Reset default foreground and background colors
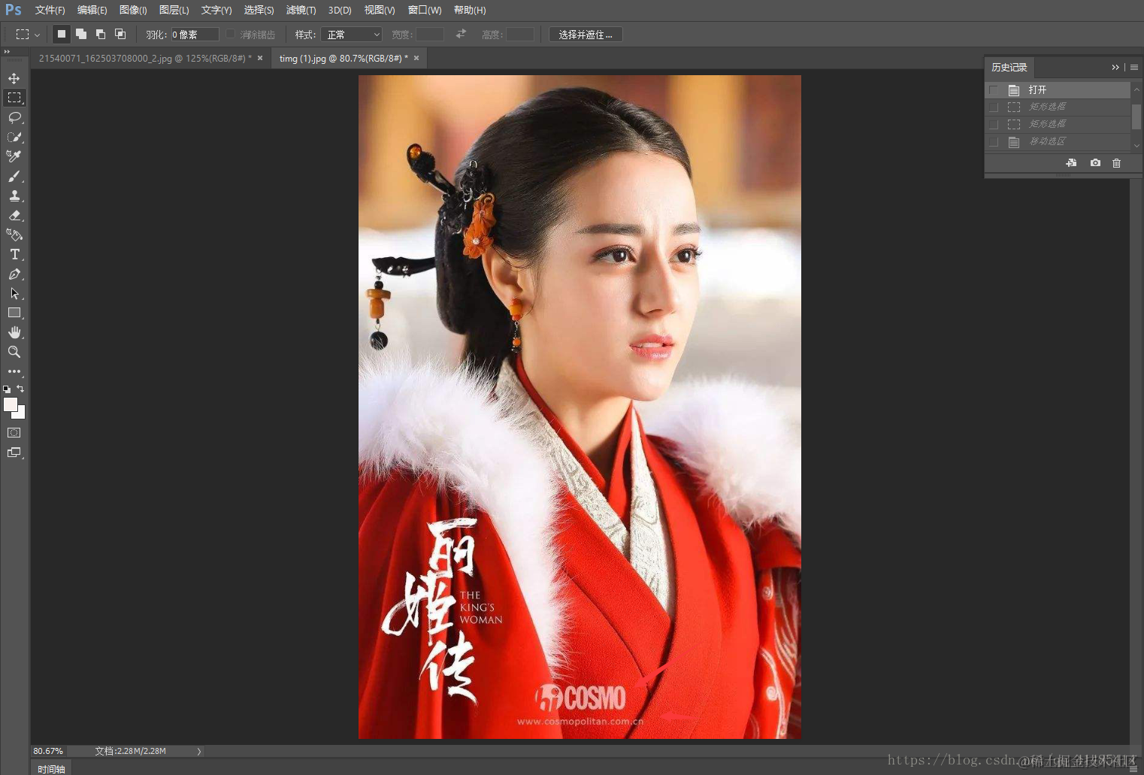The height and width of the screenshot is (775, 1144). point(8,389)
